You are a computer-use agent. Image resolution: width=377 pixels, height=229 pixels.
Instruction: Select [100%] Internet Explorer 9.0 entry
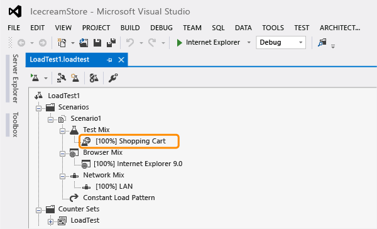tap(138, 164)
